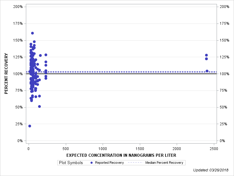The image size is (234, 176).
Task: Select the highest data point near 161% recovery
Action: coord(32,33)
